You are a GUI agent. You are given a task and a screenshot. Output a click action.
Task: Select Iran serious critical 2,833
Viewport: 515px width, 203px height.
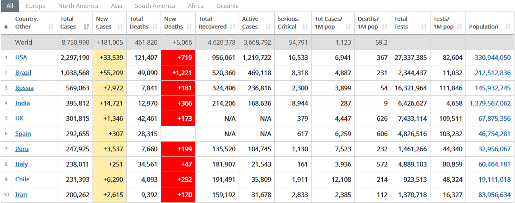pyautogui.click(x=300, y=195)
